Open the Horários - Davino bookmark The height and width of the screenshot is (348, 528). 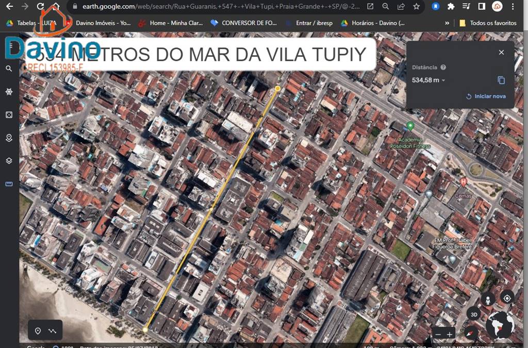(373, 23)
